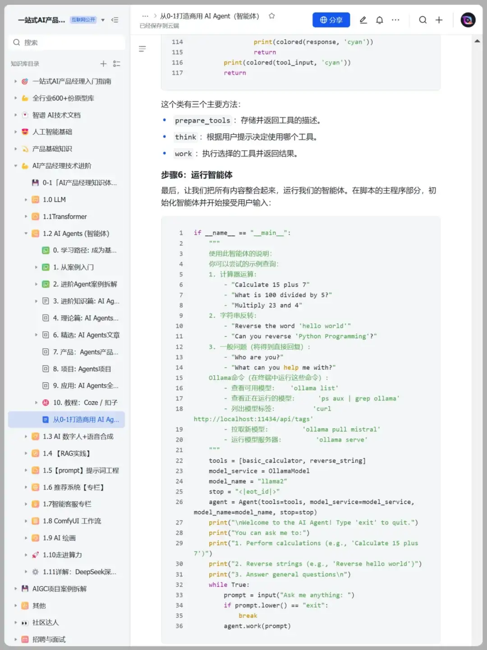The height and width of the screenshot is (650, 487).
Task: Open the notifications bell icon
Action: (379, 20)
